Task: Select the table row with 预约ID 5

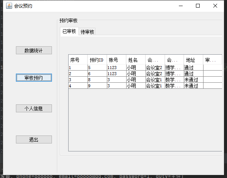Action: pos(145,68)
